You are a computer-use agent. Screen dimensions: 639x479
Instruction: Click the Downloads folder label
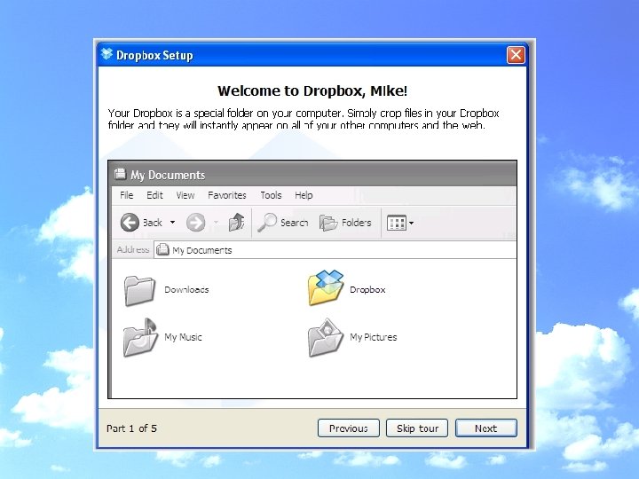point(186,289)
